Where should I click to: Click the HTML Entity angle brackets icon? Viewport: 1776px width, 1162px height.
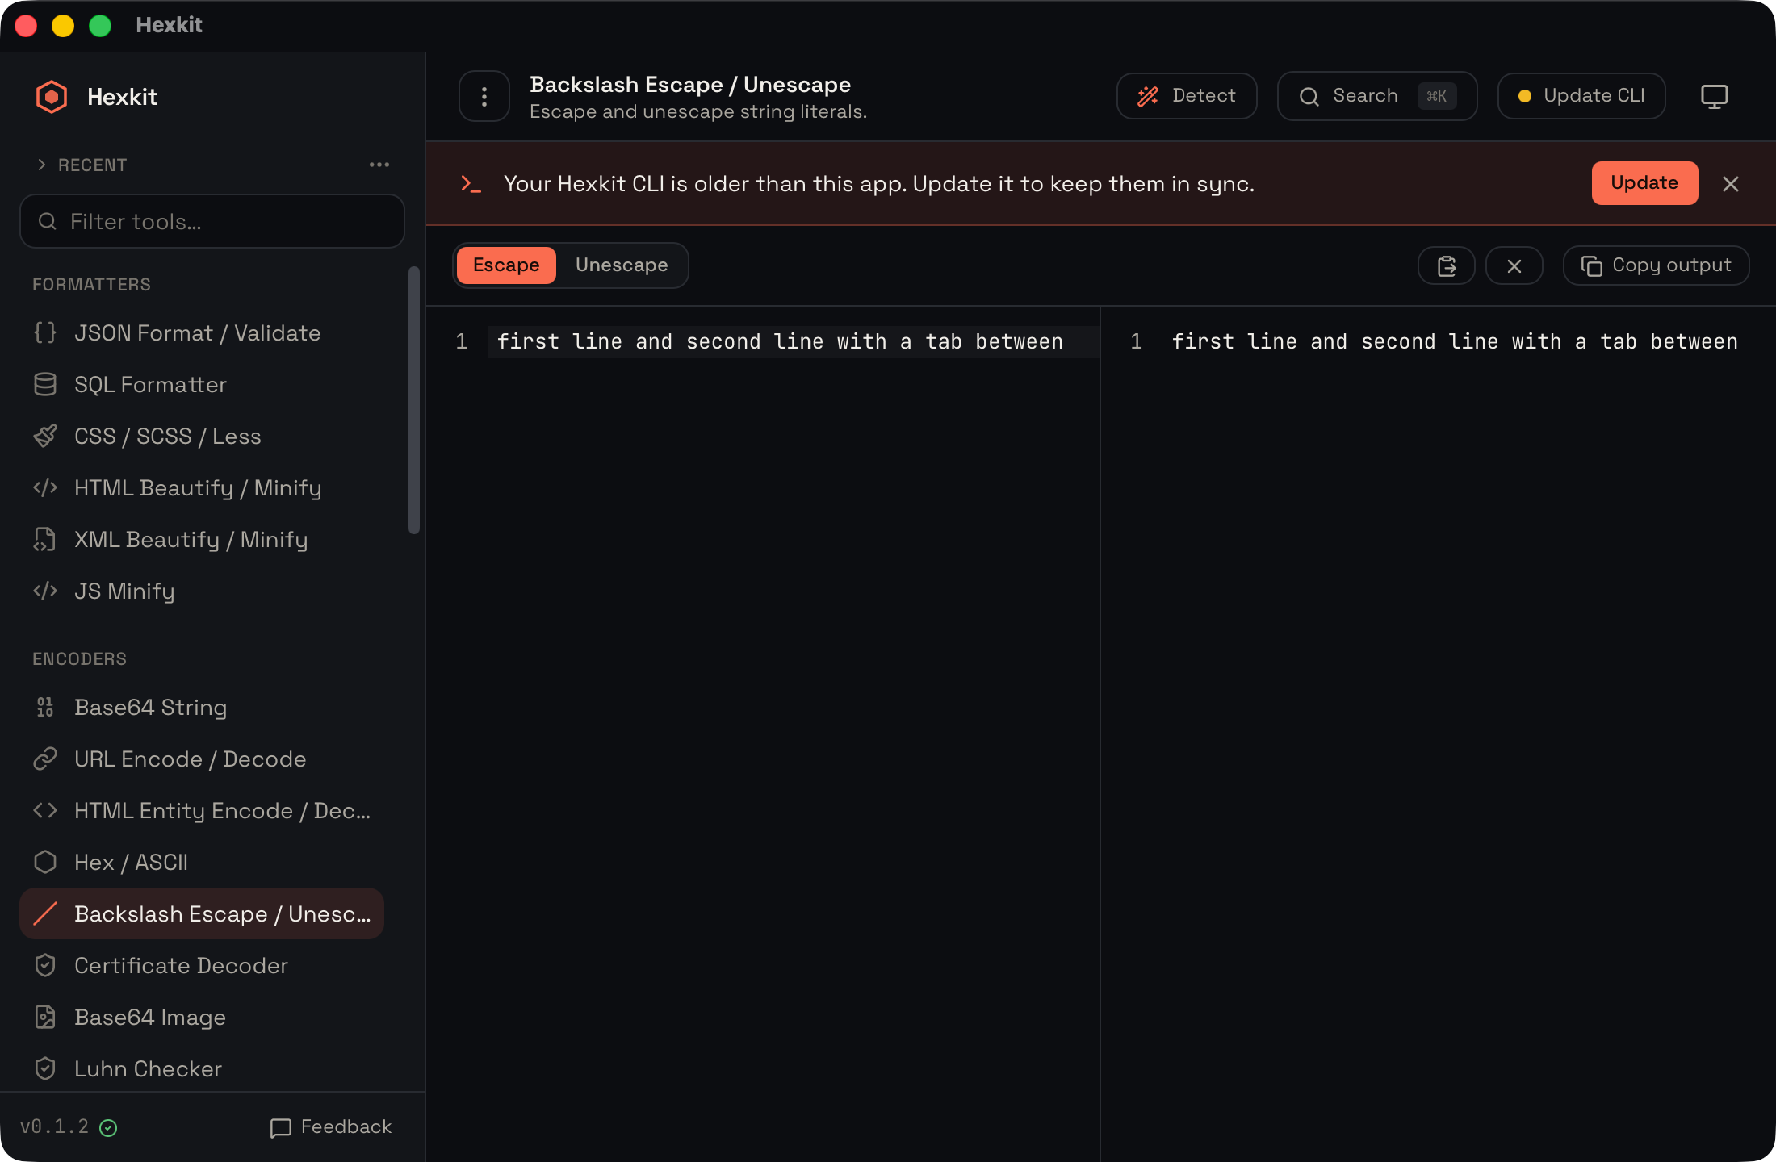(x=45, y=810)
